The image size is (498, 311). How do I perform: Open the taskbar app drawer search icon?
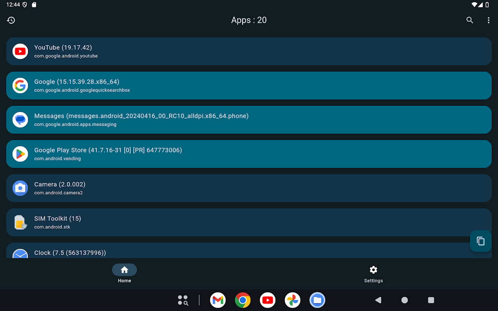(x=183, y=300)
